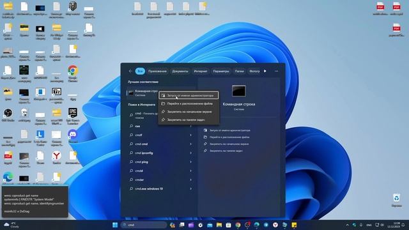Launch Google Chrome from taskbar
The image size is (409, 230).
238,225
